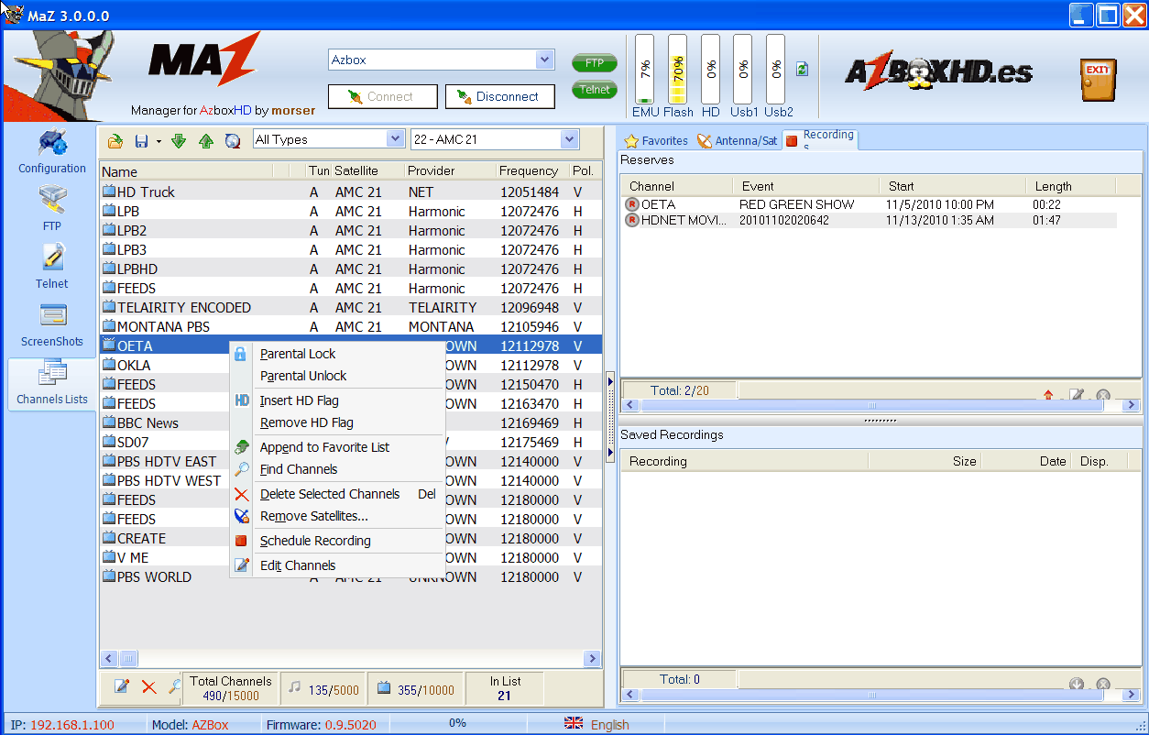This screenshot has height=735, width=1149.
Task: Sort channels by Name column header
Action: click(186, 171)
